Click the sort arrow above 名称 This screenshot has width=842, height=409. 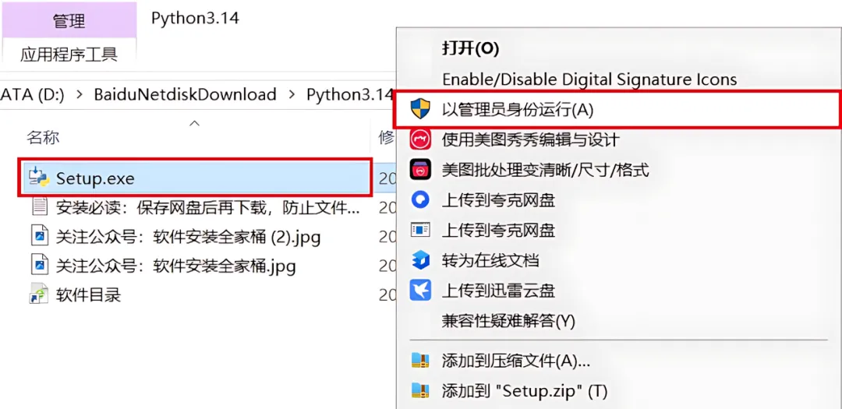click(x=196, y=123)
